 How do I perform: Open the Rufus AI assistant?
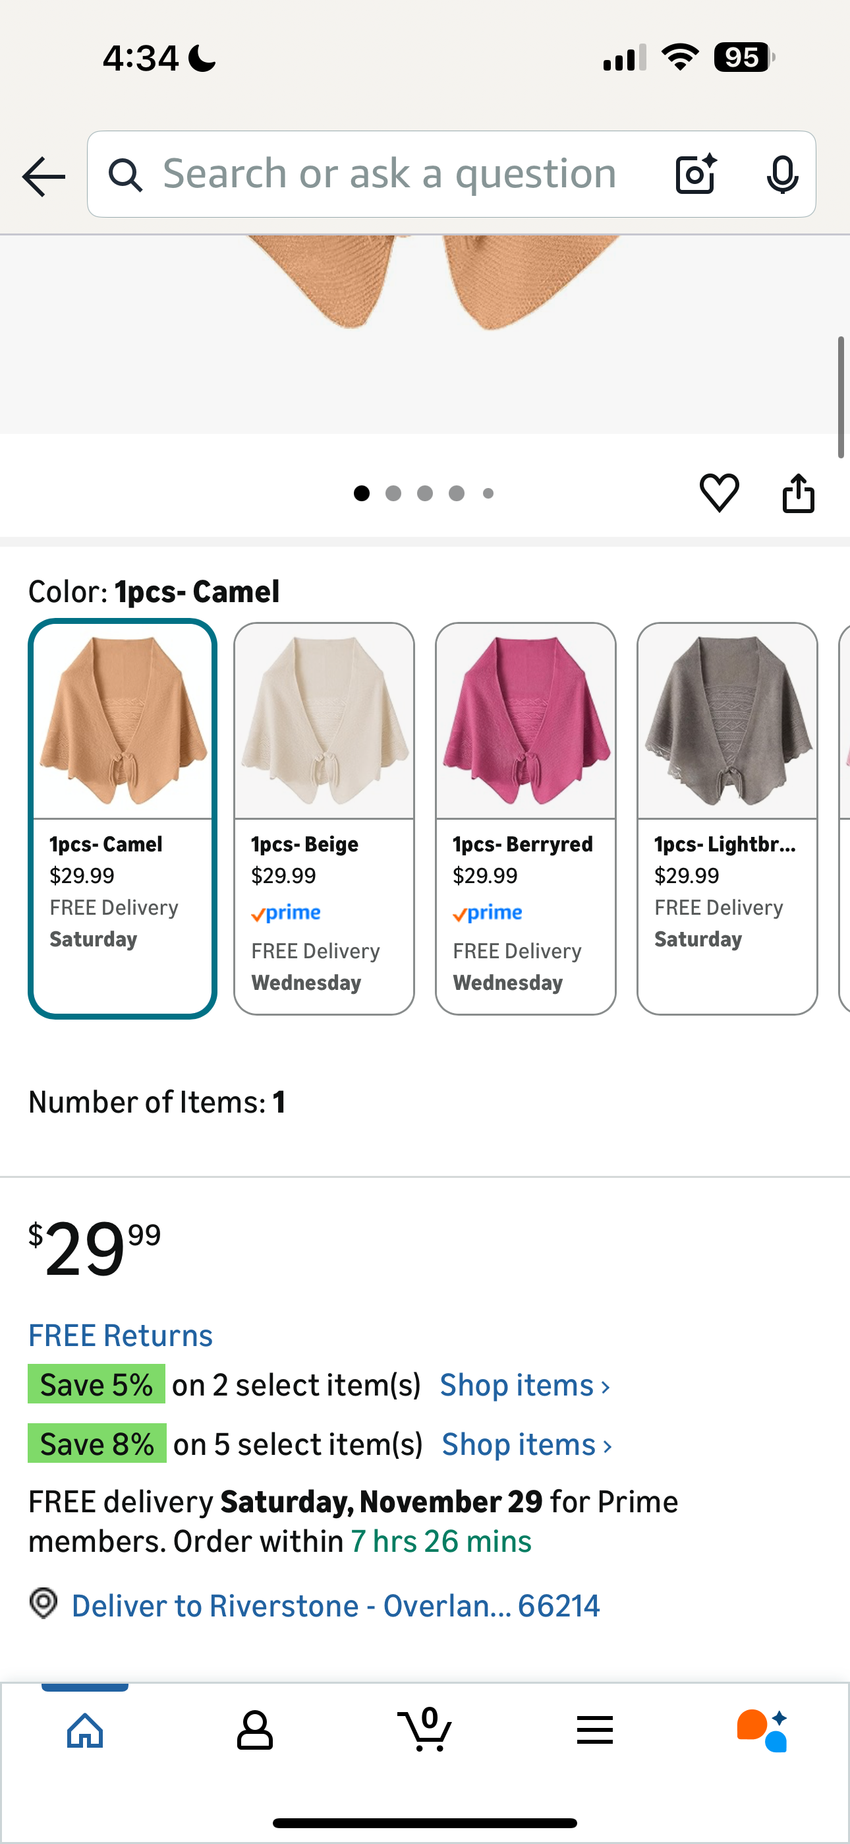763,1731
